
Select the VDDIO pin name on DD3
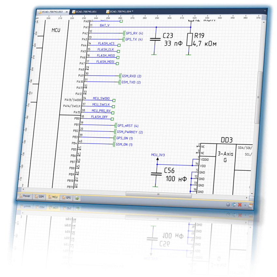[205, 160]
